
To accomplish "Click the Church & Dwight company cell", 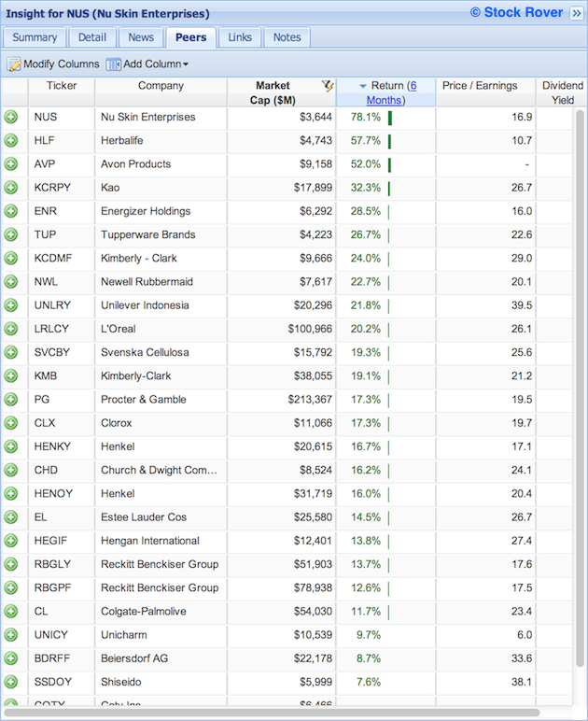I will (161, 470).
